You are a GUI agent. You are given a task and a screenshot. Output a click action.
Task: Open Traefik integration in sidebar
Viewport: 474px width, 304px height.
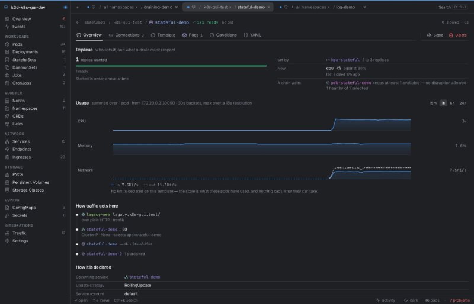pyautogui.click(x=35, y=233)
